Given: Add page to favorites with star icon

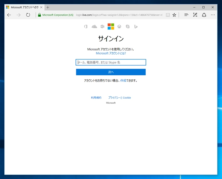Looking at the screenshot, I should pos(174,15).
